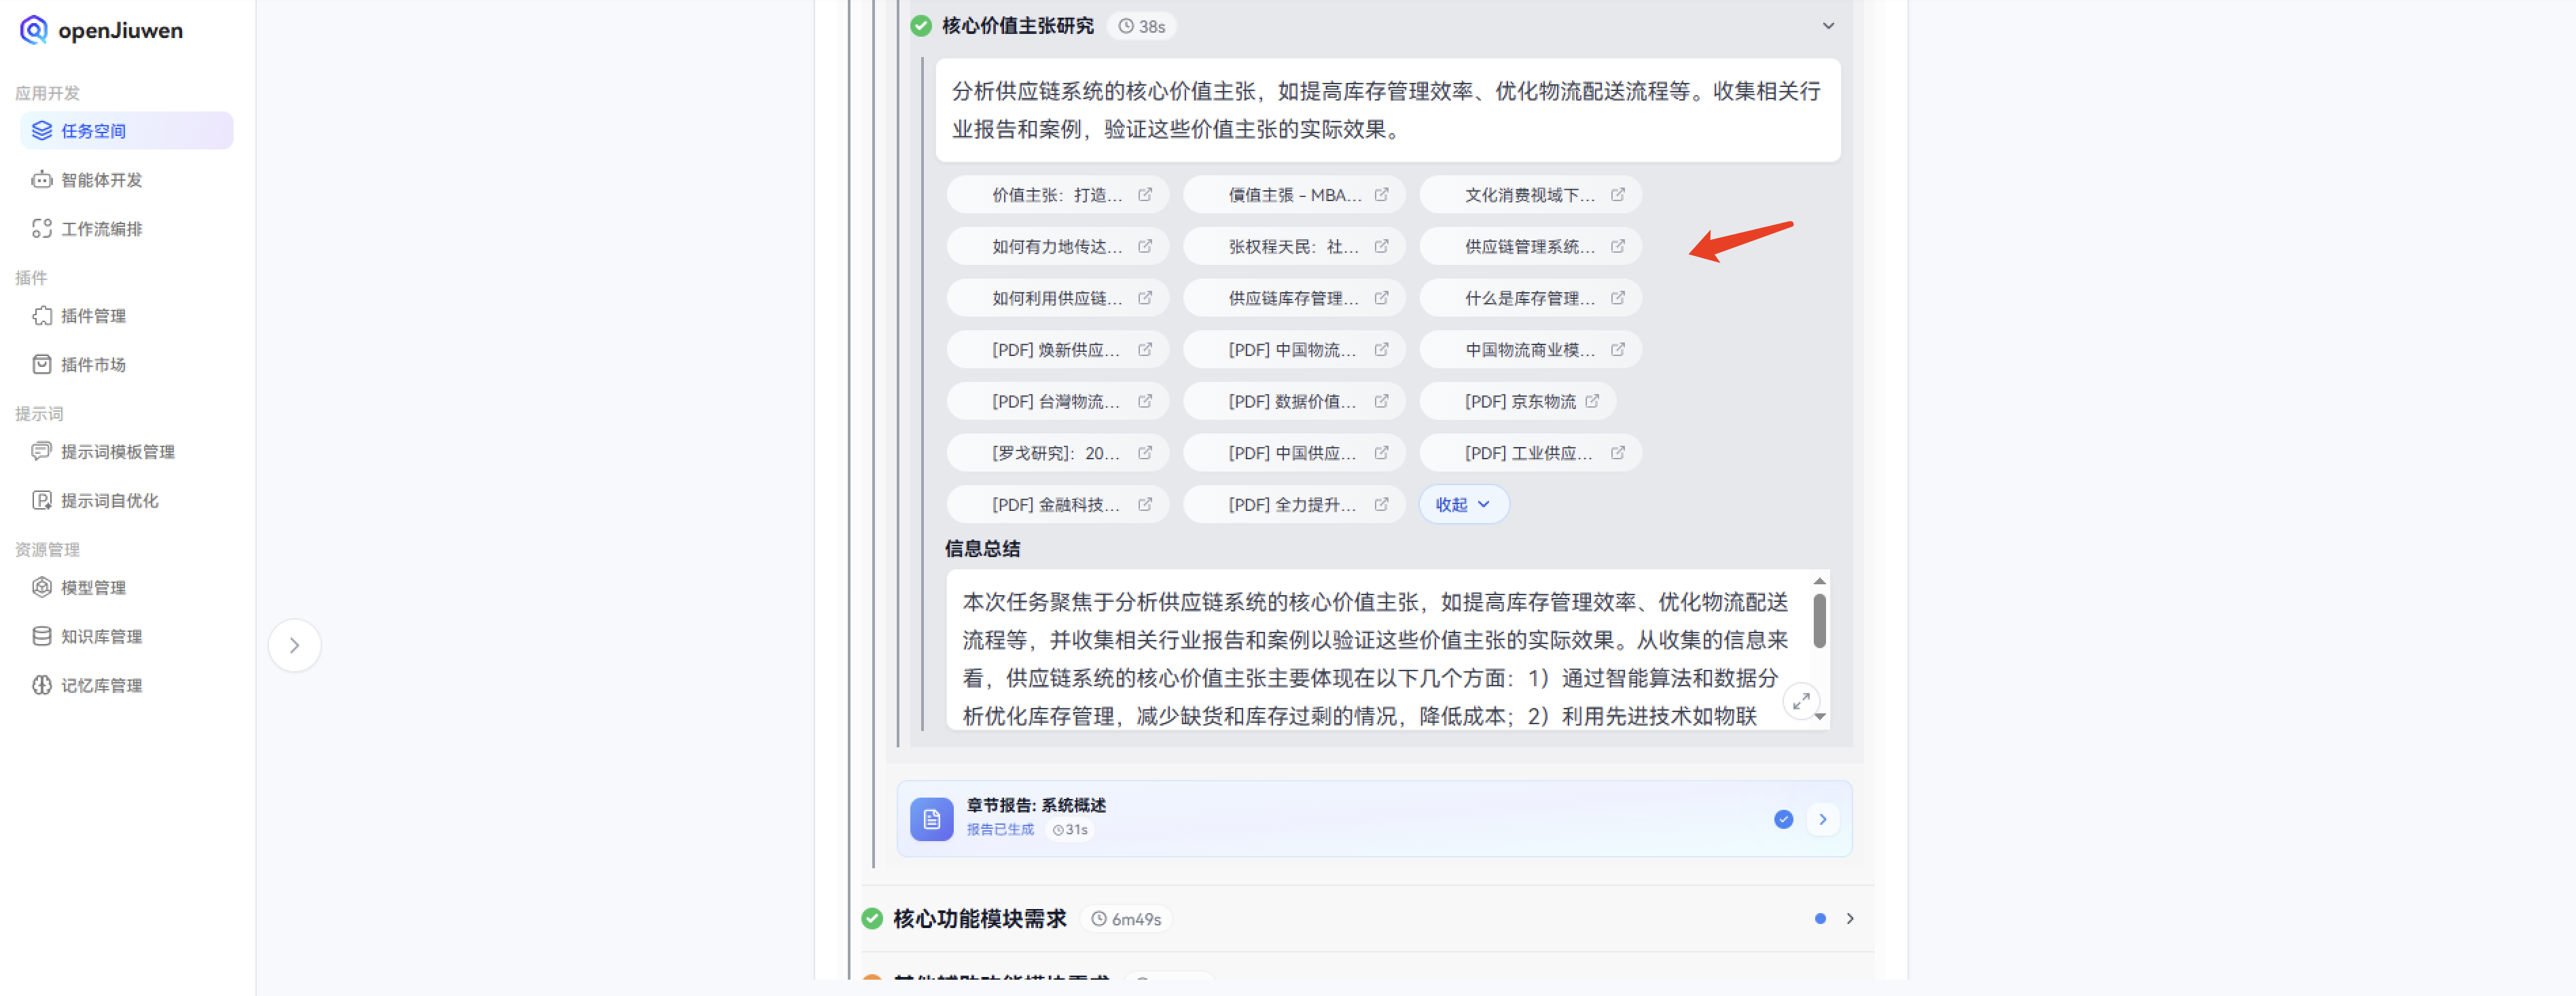Open the 收起 dropdown to collapse results
This screenshot has height=996, width=2576.
pos(1463,504)
